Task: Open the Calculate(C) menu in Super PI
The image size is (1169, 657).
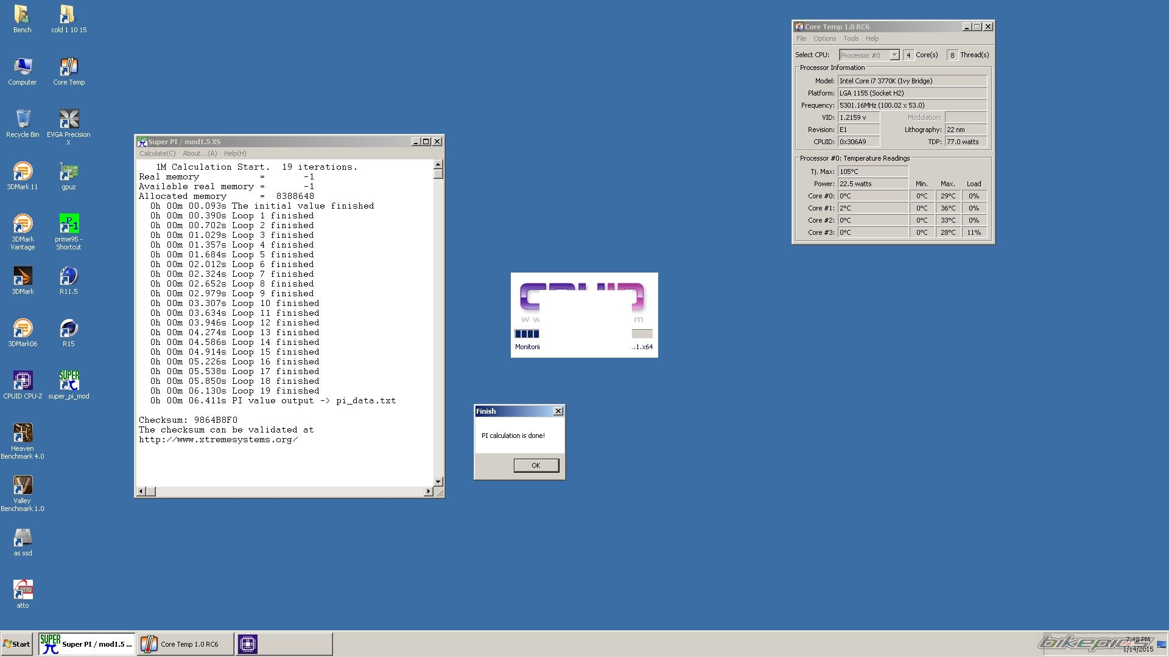Action: point(157,153)
